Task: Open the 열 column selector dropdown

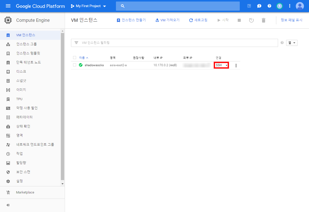Action: [292, 43]
